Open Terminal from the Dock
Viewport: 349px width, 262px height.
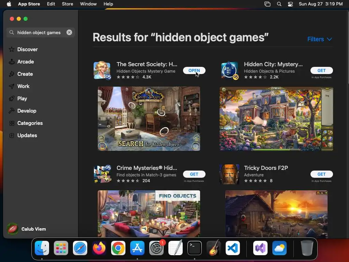[195, 248]
